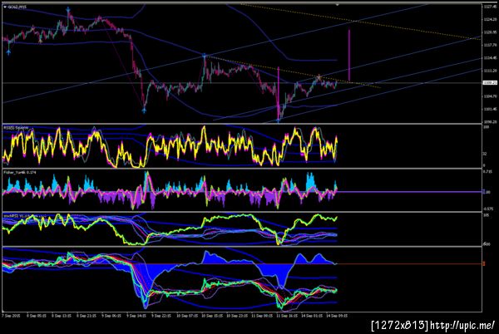Screen dimensions: 499x334
Task: Click the 9 Sep 14:15 time label
Action: [x=136, y=316]
